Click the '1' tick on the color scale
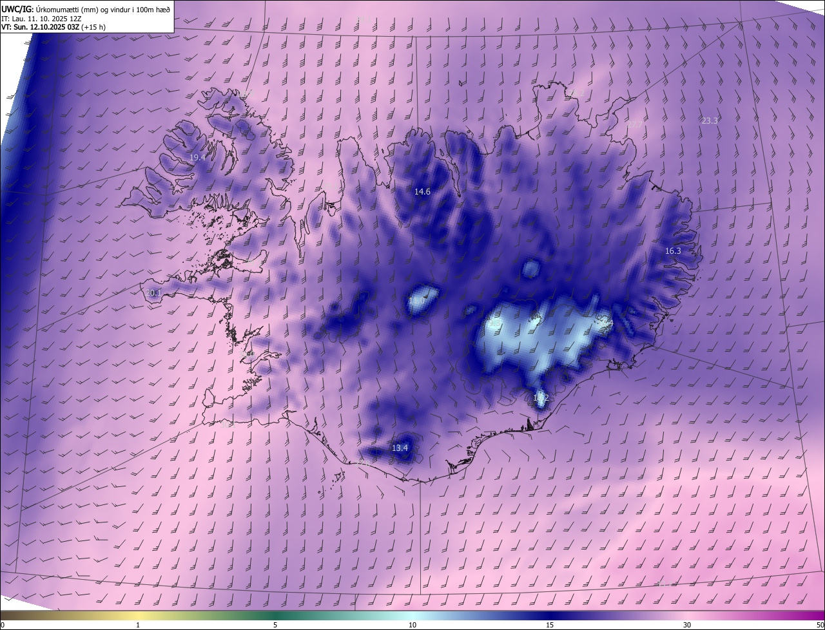This screenshot has height=630, width=825. coord(138,625)
